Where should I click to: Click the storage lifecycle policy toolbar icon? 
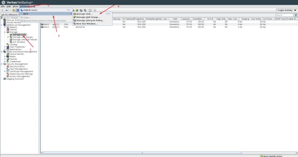[81, 10]
